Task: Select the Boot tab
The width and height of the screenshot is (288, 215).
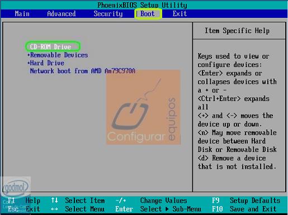Action: tap(148, 13)
